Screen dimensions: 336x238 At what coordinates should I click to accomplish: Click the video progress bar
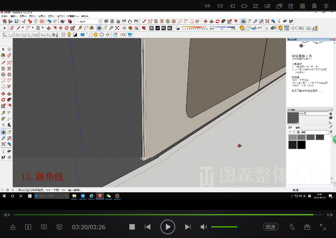pos(168,214)
